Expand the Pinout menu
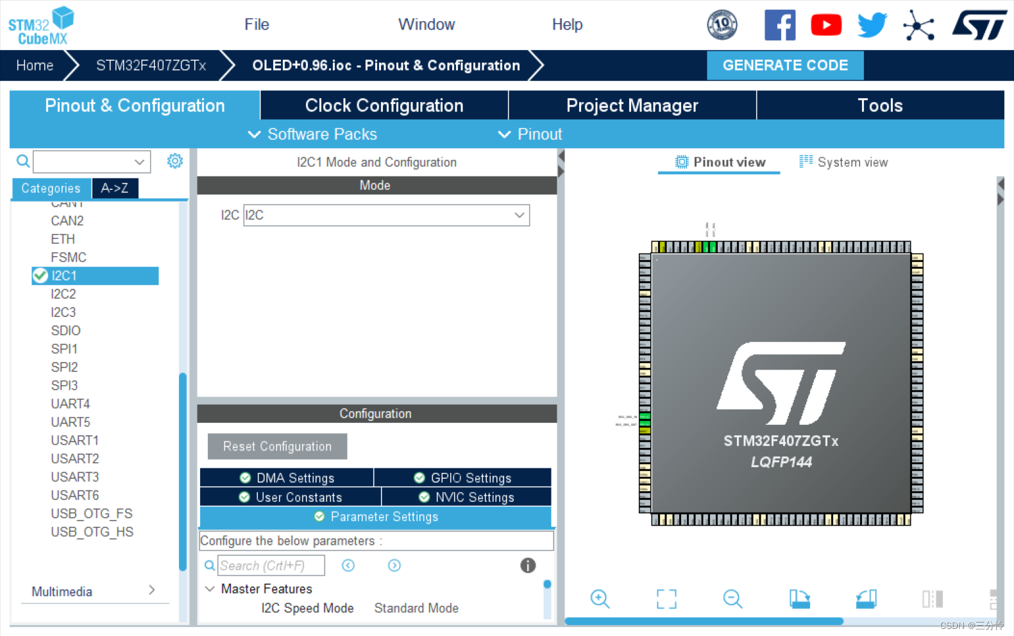Image resolution: width=1014 pixels, height=636 pixels. coord(530,134)
